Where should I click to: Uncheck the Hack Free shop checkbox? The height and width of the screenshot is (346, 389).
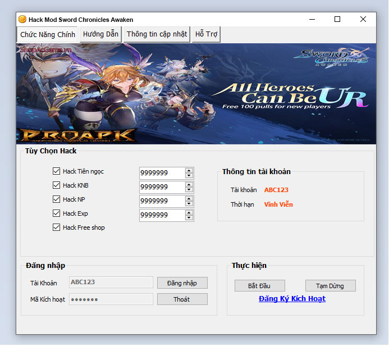point(56,227)
